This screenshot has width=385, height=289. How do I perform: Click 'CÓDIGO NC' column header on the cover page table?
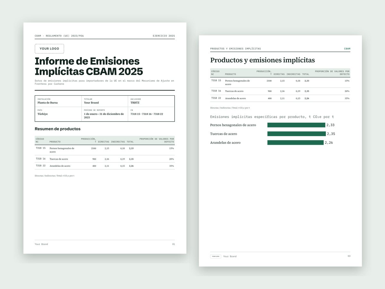pos(40,140)
